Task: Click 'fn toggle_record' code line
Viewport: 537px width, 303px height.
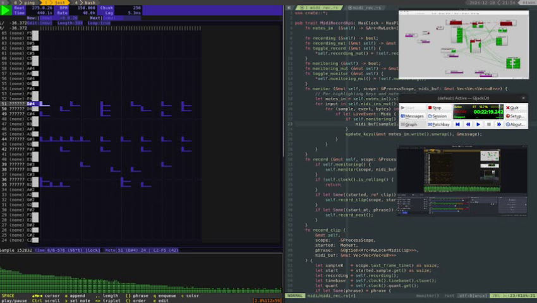Action: (343, 48)
